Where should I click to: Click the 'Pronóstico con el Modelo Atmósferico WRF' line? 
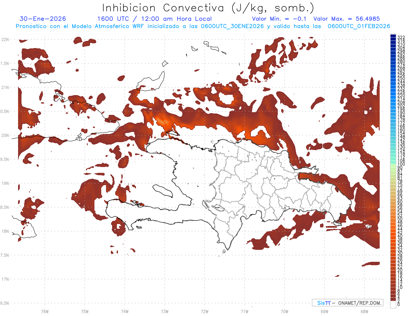point(203,26)
